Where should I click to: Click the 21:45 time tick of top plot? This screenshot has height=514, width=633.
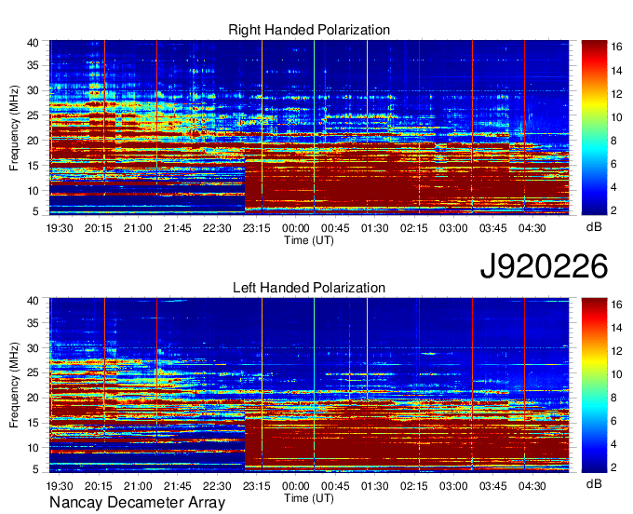177,228
